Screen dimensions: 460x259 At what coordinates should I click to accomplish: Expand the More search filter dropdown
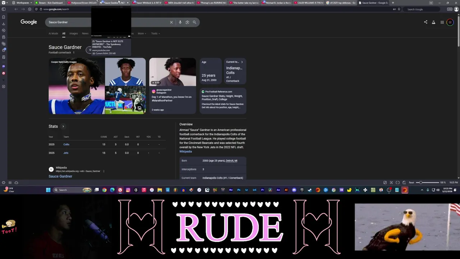[142, 33]
